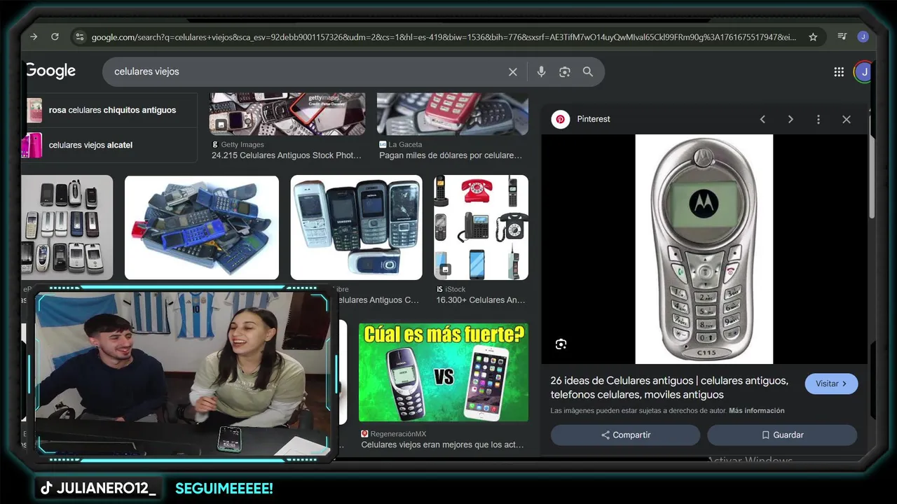Open 'Celulares viejos eran mejores que los act…' link
The image size is (897, 504).
[x=443, y=444]
